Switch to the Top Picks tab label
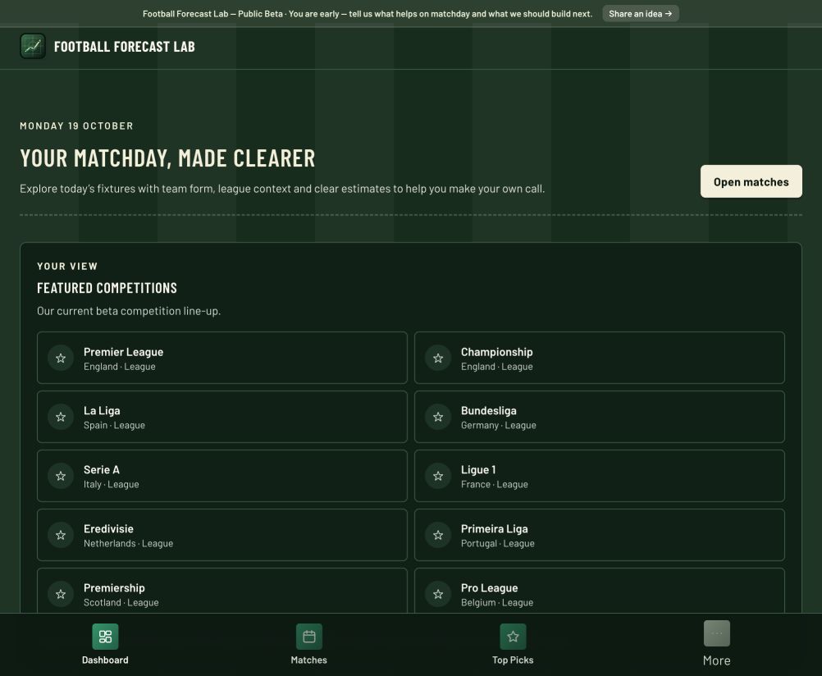The height and width of the screenshot is (676, 822). (x=513, y=660)
